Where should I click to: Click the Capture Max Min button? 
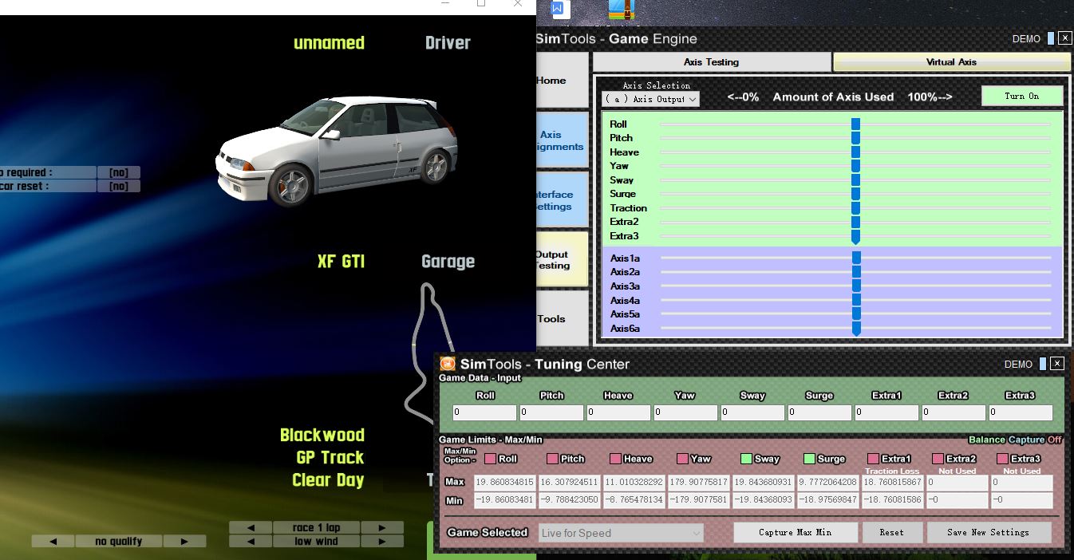pyautogui.click(x=796, y=532)
